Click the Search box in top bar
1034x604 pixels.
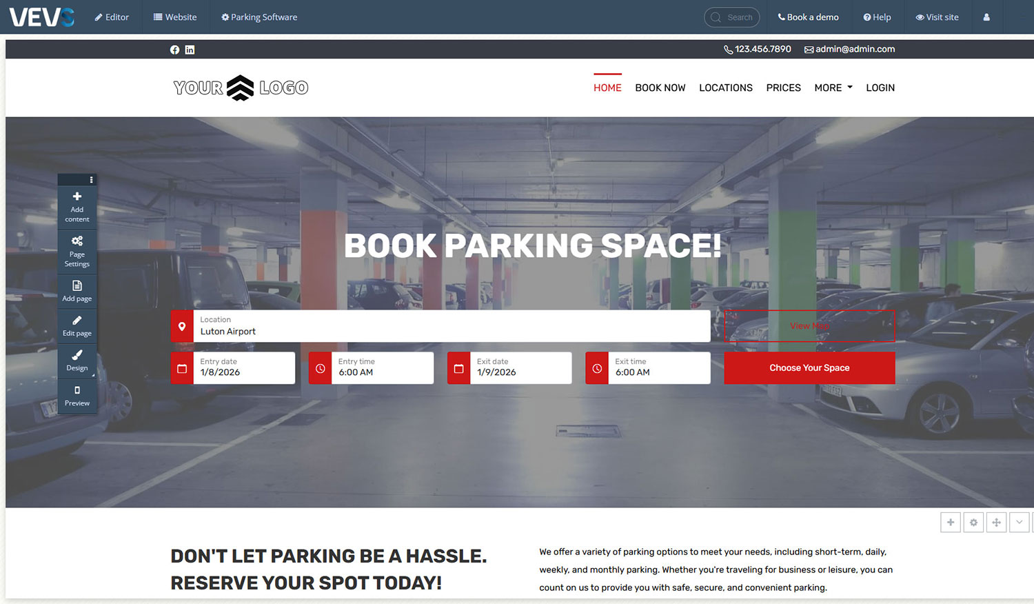(x=732, y=17)
